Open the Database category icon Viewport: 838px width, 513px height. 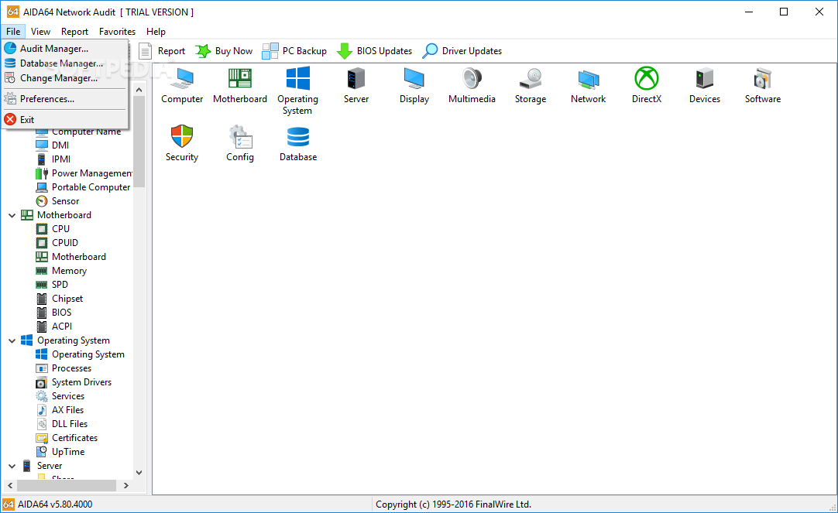(298, 143)
